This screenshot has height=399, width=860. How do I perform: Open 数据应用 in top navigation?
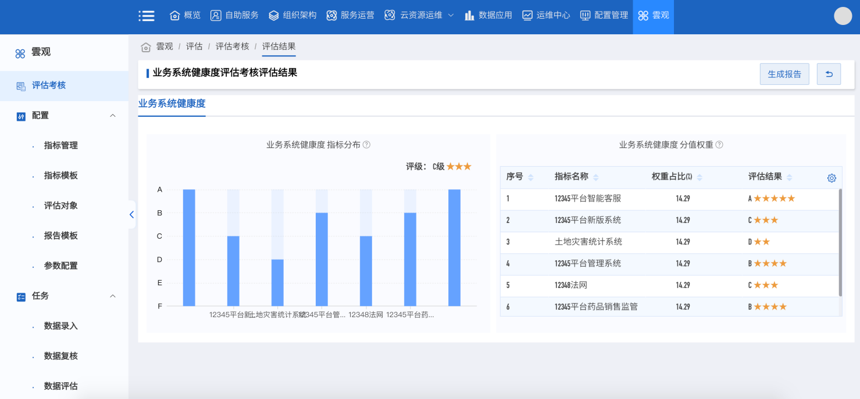488,16
